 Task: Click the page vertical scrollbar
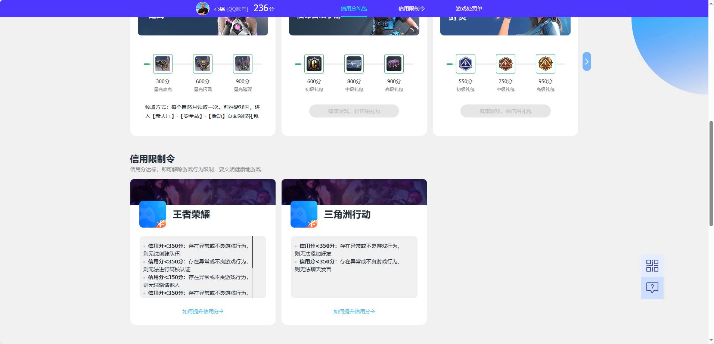click(711, 173)
